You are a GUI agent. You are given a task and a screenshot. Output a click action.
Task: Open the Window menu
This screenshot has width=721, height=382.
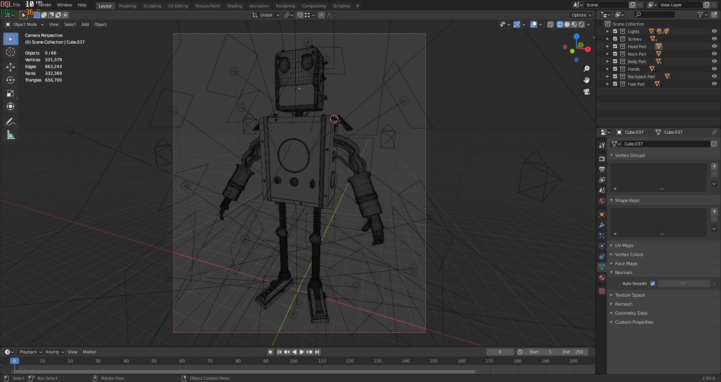(x=64, y=5)
